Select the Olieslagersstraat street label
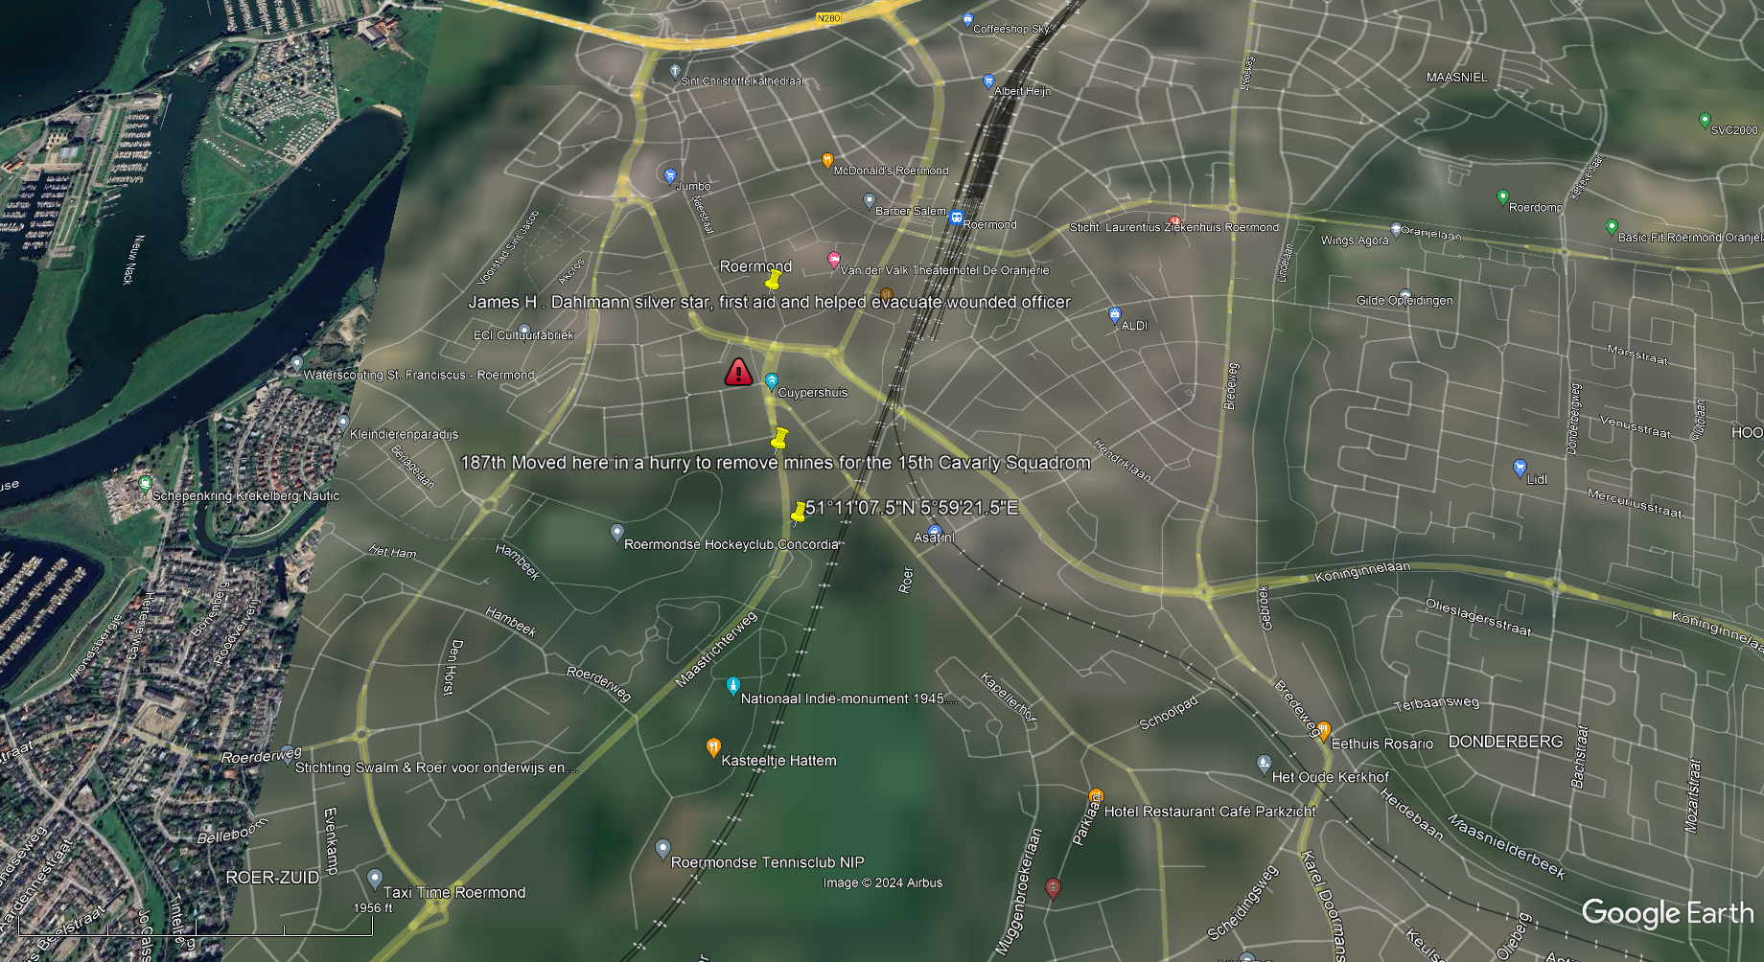 (x=1478, y=617)
